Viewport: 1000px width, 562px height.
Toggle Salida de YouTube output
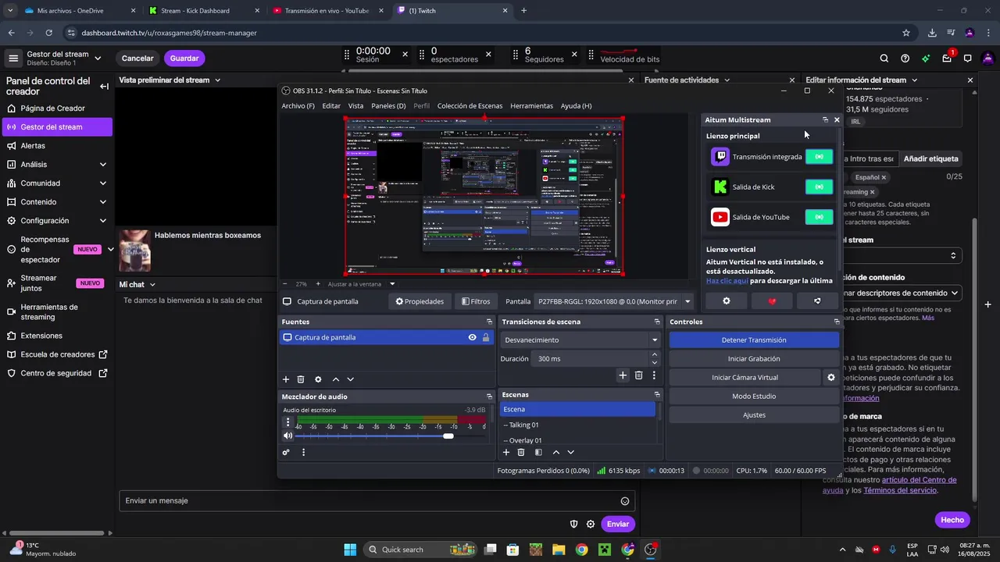coord(819,217)
